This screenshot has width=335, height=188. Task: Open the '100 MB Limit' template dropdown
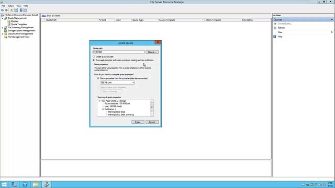(x=117, y=83)
